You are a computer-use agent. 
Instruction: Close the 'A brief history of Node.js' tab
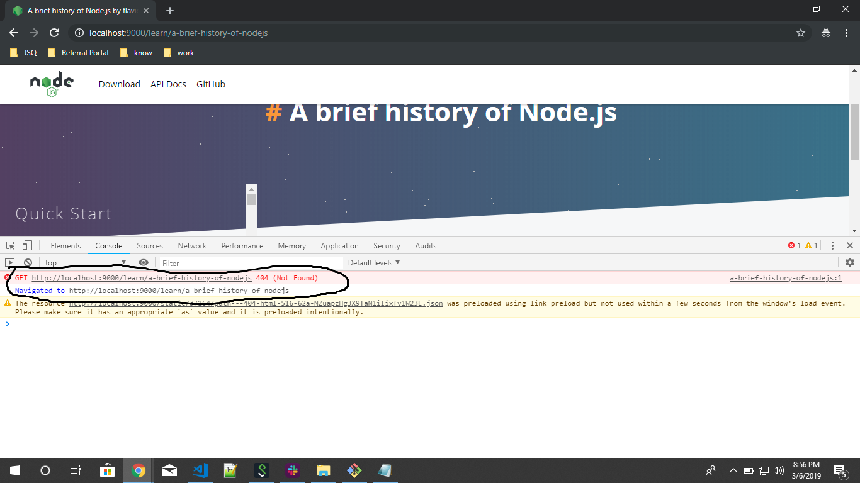click(x=147, y=11)
